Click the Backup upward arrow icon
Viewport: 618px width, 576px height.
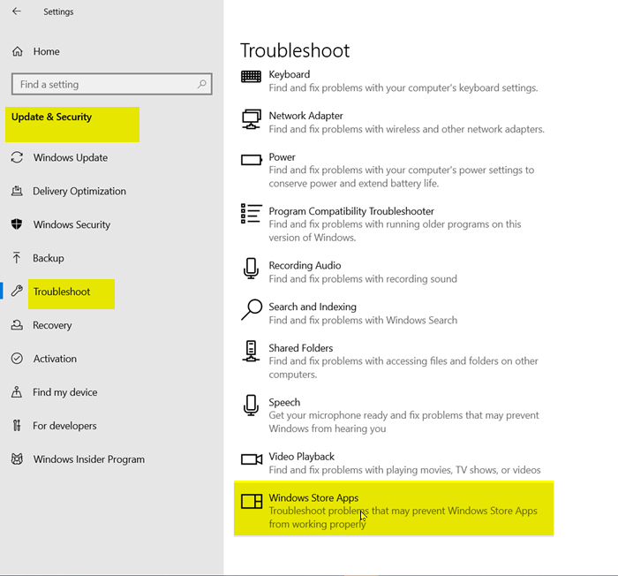click(17, 258)
